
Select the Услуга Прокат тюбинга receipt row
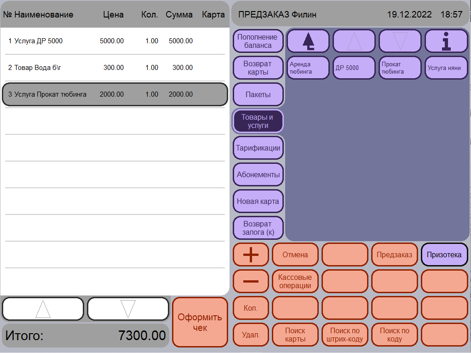tap(115, 94)
